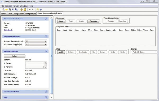159x101 pixels.
Task: Collapse the Battery Selection section
Action: (x=46, y=51)
